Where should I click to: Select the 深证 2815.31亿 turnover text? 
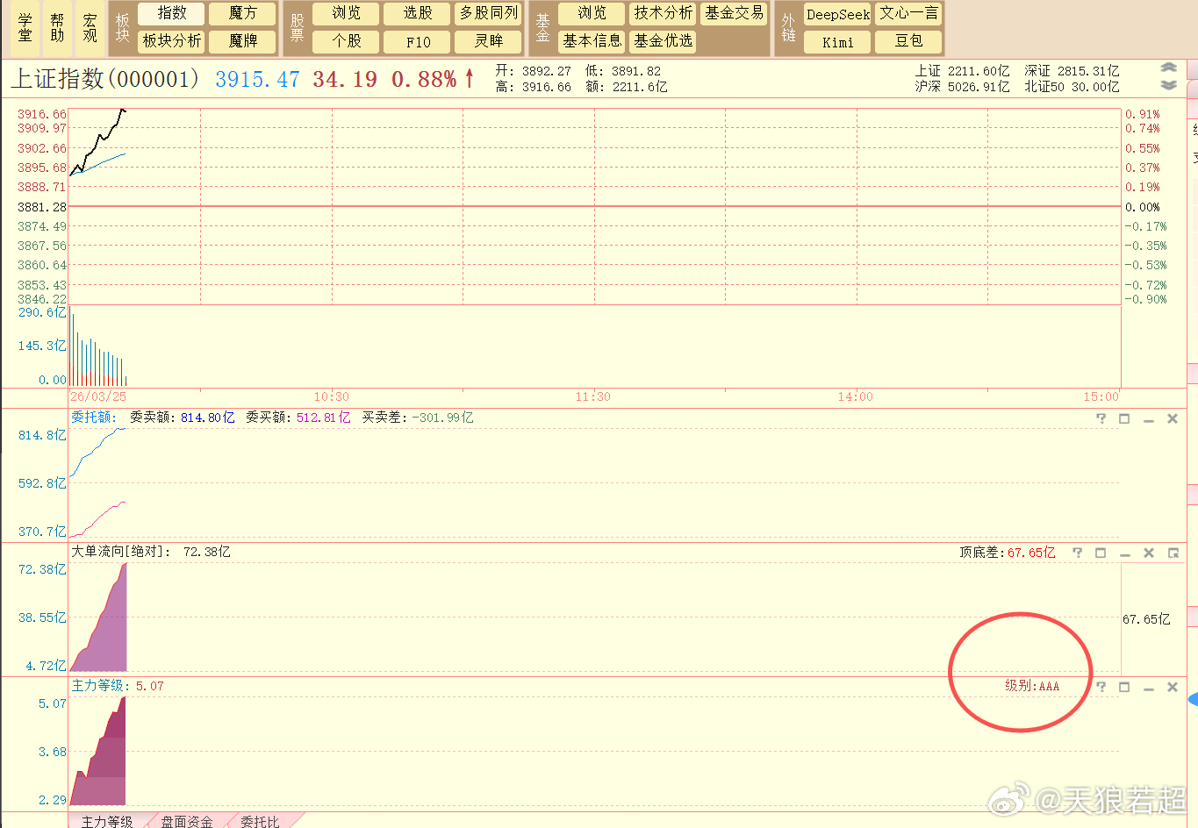[x=1072, y=71]
